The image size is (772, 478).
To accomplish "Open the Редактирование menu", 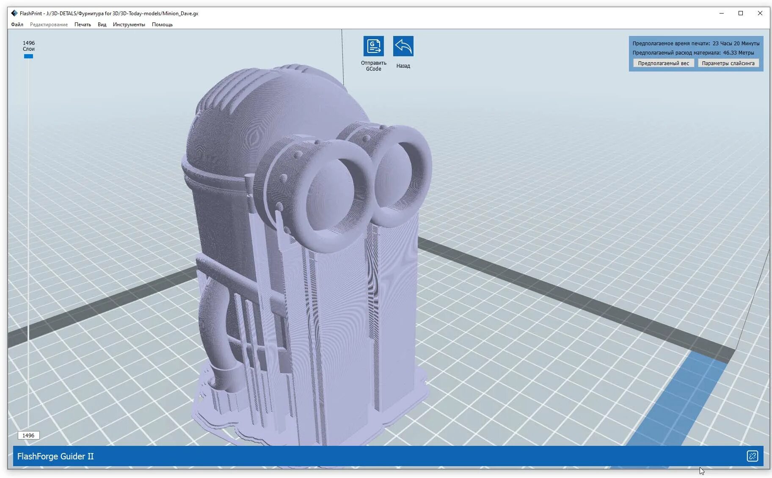I will (x=49, y=25).
